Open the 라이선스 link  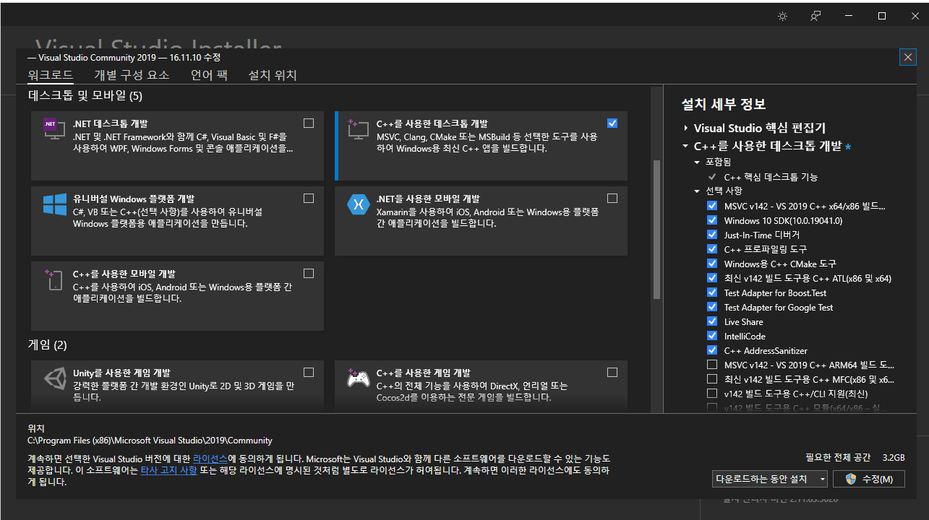pos(210,459)
